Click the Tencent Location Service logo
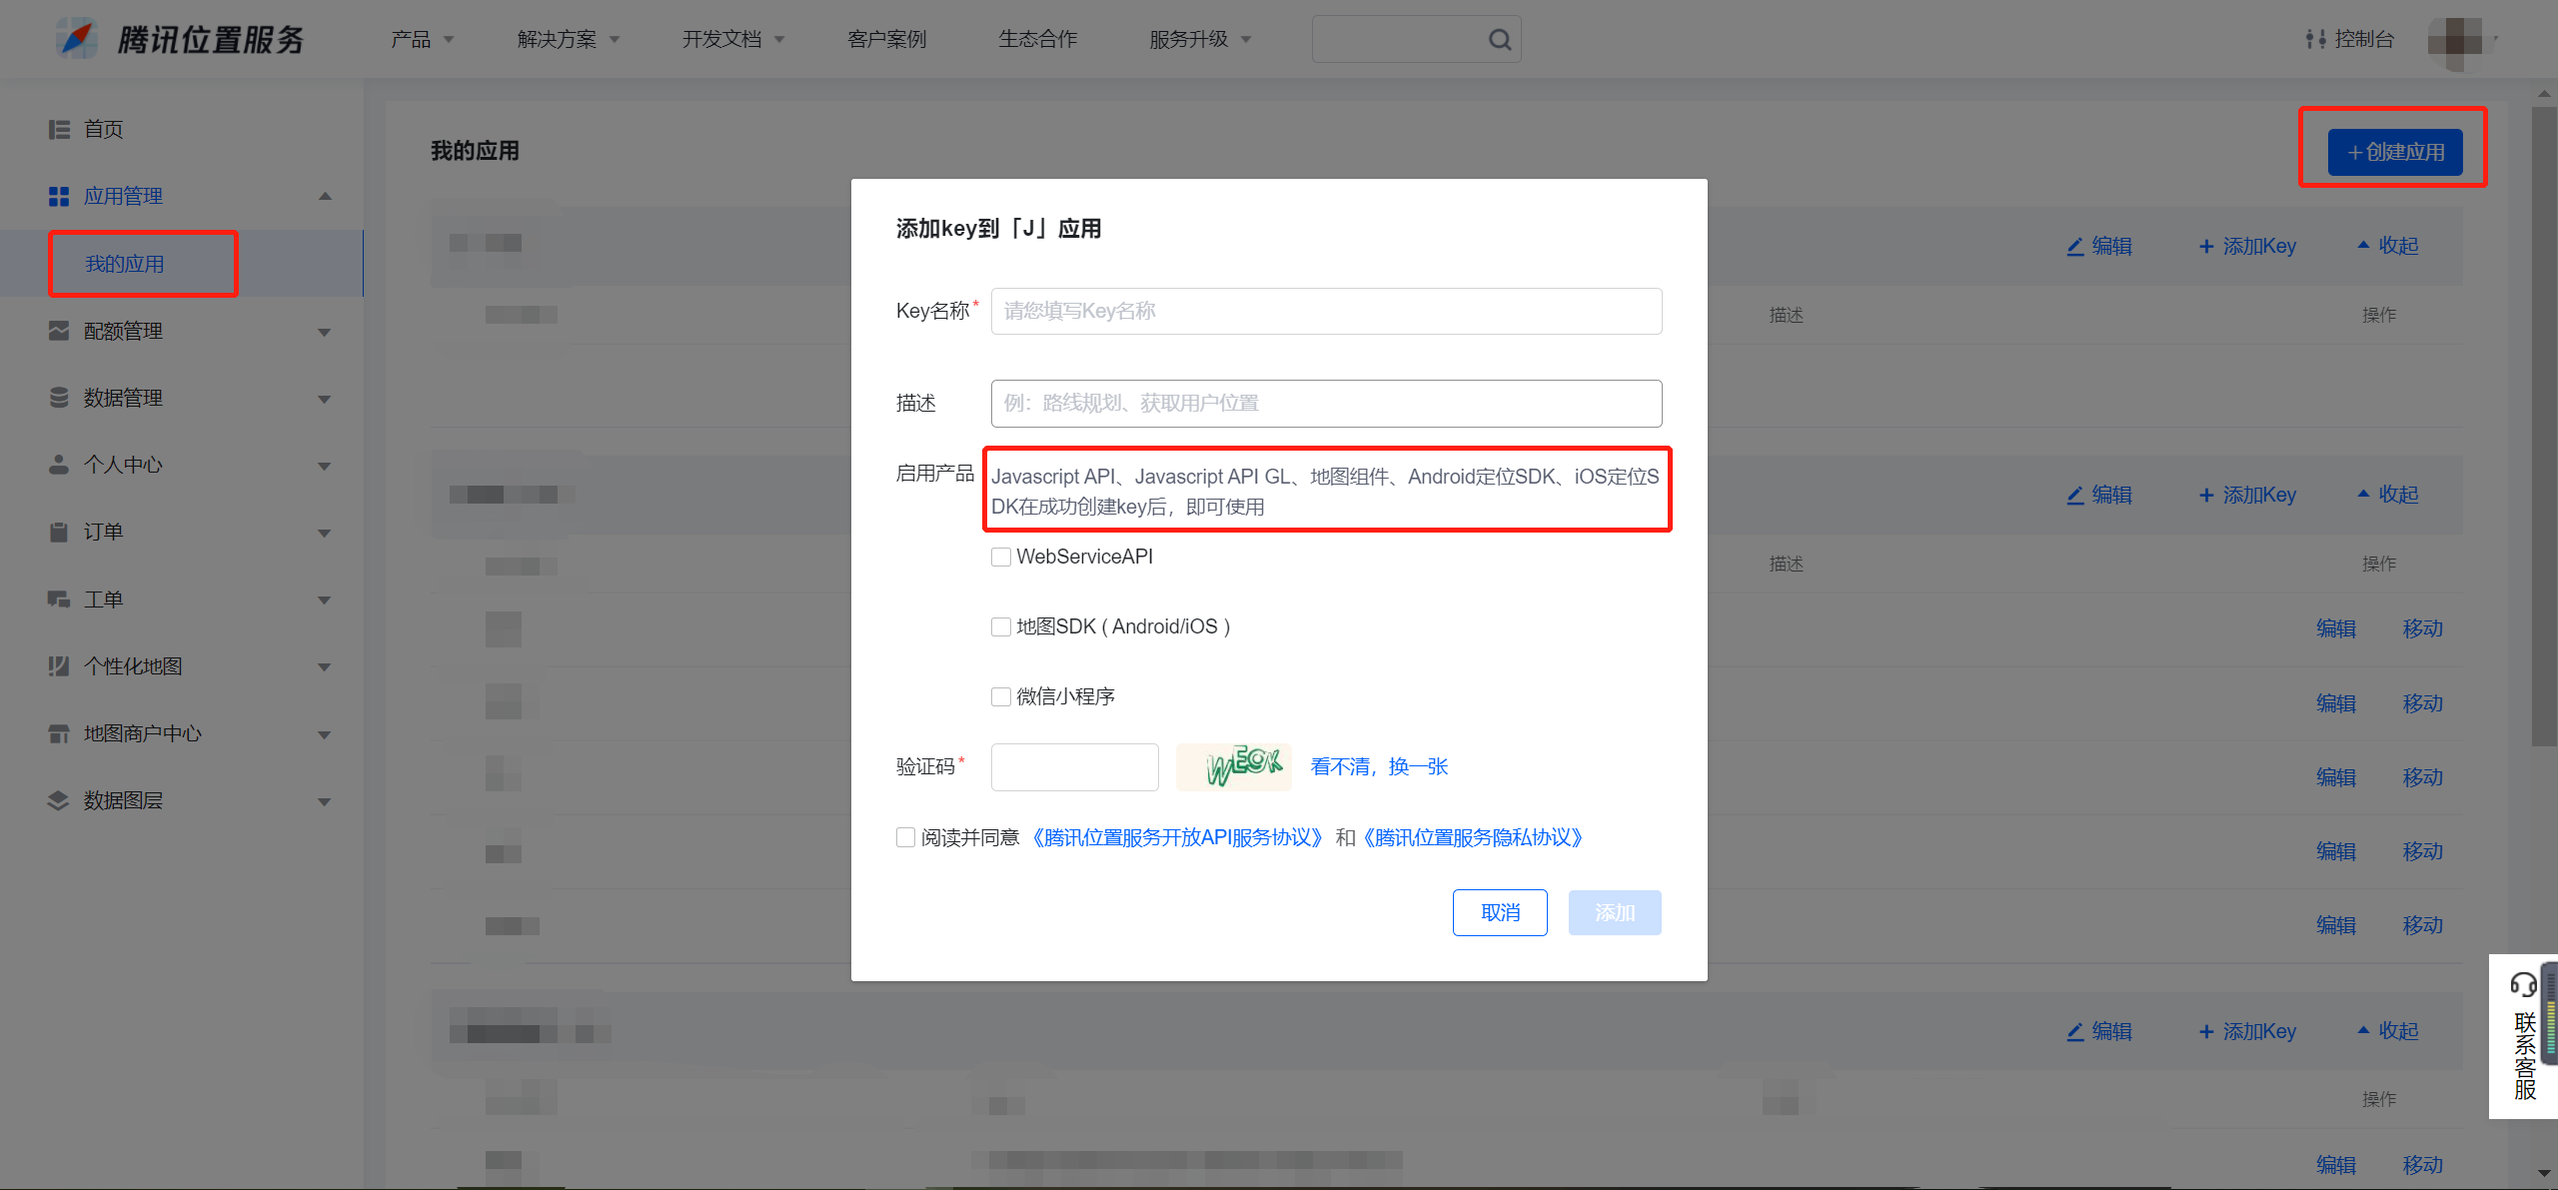 click(78, 39)
